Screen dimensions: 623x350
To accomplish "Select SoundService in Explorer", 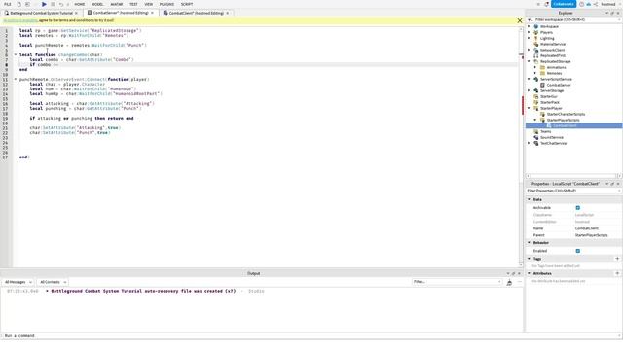I will click(x=552, y=137).
